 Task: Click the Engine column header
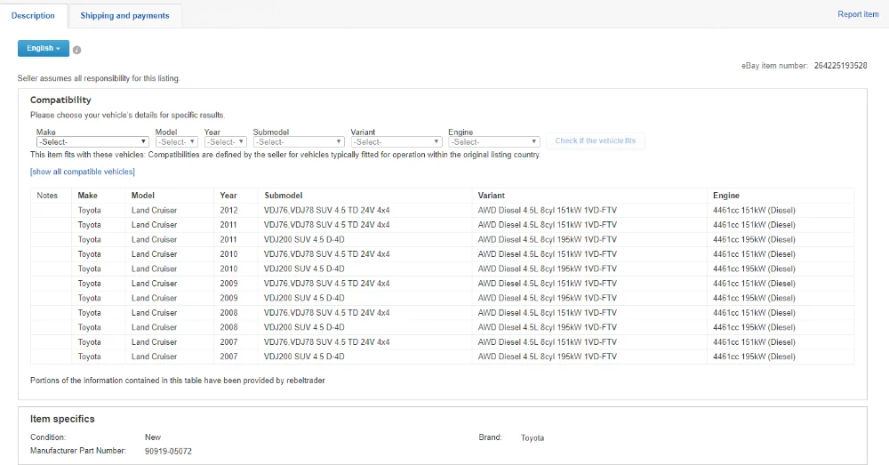pyautogui.click(x=726, y=196)
